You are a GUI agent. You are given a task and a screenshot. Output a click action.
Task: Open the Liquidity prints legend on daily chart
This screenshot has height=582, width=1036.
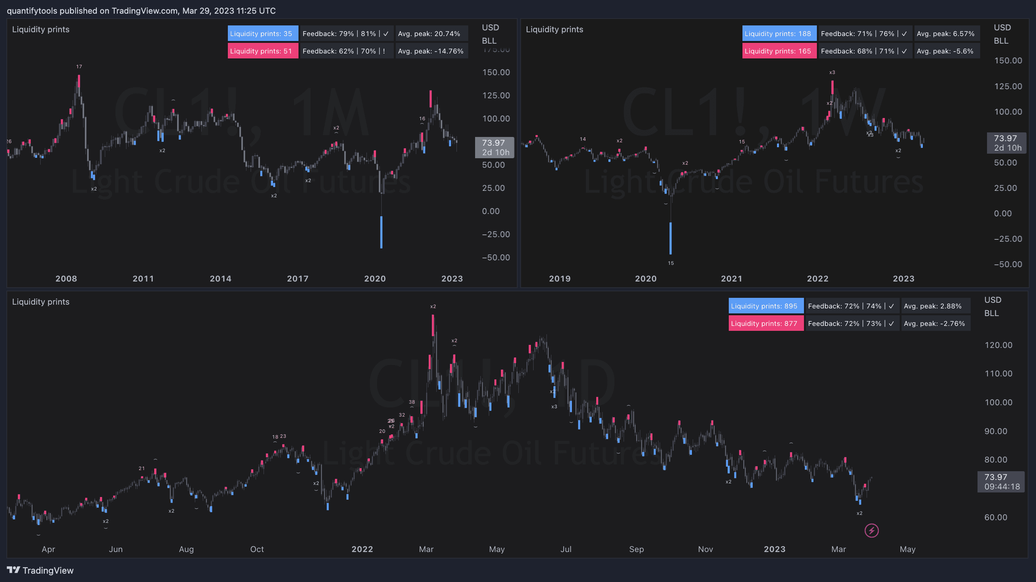[41, 302]
